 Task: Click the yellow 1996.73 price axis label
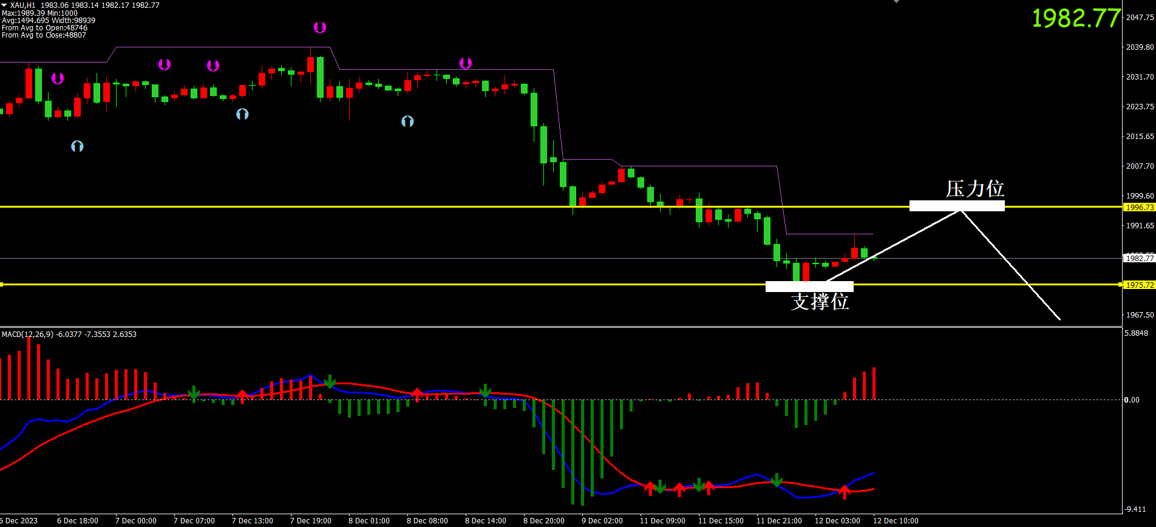[1139, 207]
